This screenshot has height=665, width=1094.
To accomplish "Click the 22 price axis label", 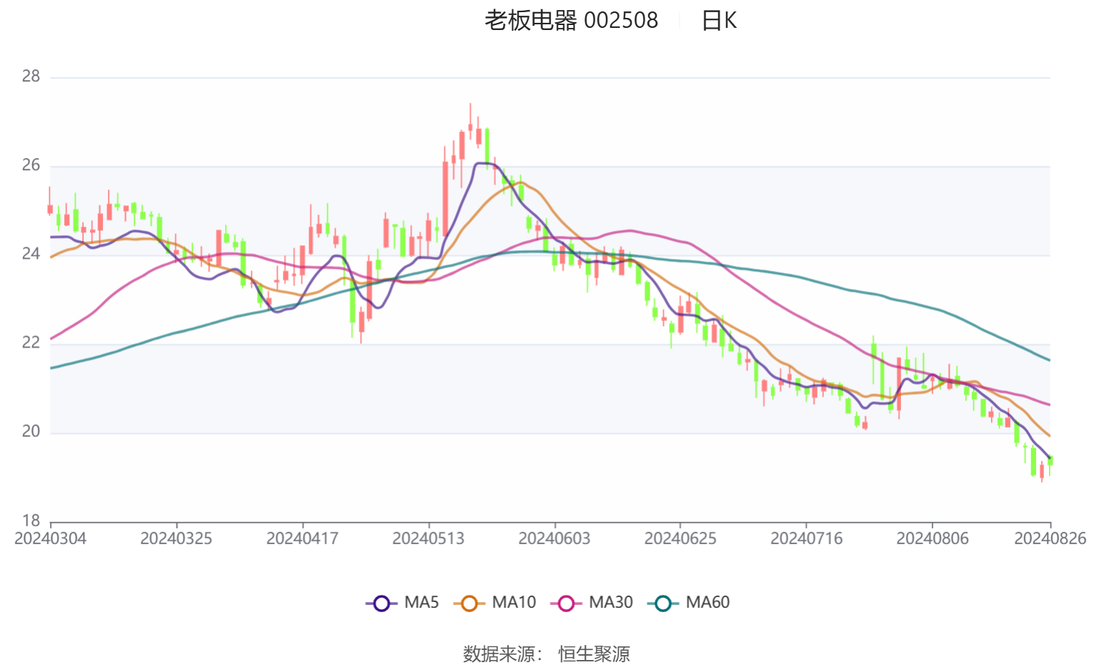I will tap(31, 343).
